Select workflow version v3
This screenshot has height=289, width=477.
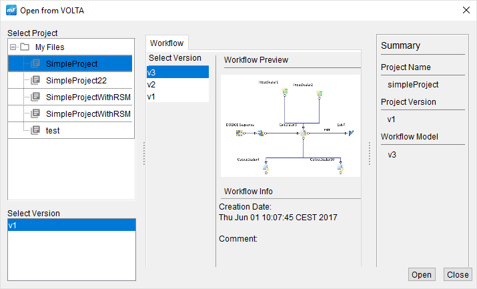pyautogui.click(x=177, y=72)
